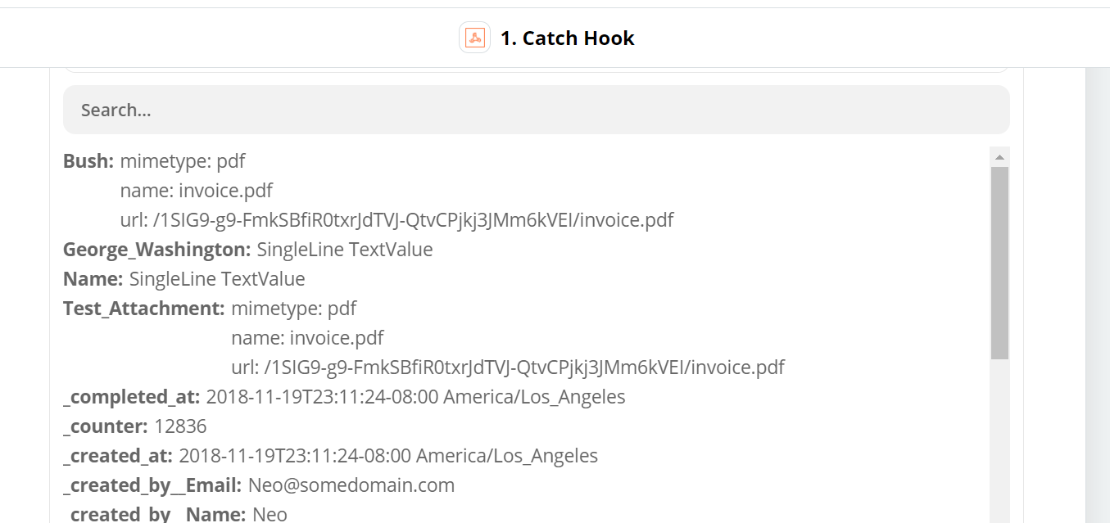This screenshot has height=523, width=1110.
Task: Select the Test_Attachment url row
Action: pos(508,367)
